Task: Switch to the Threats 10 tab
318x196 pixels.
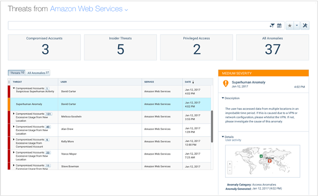Action: [x=17, y=73]
